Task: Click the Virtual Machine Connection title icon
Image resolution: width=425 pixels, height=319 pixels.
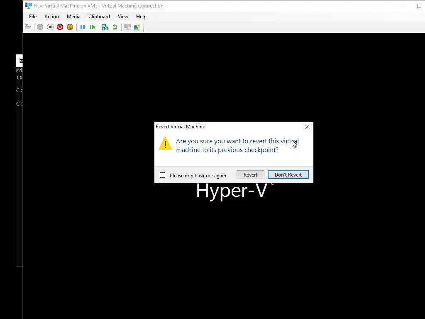Action: point(28,6)
